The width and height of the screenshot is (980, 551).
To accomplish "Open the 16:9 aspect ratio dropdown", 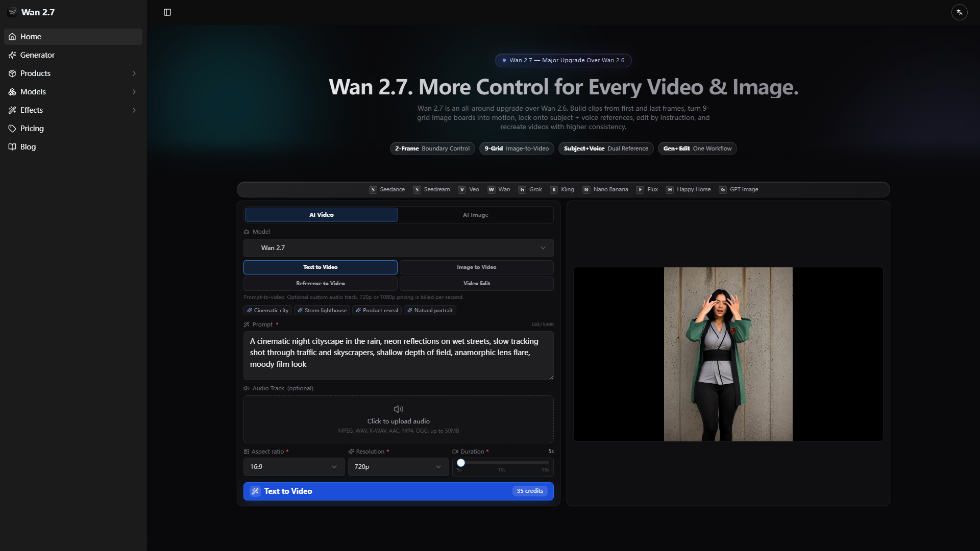I will click(294, 467).
